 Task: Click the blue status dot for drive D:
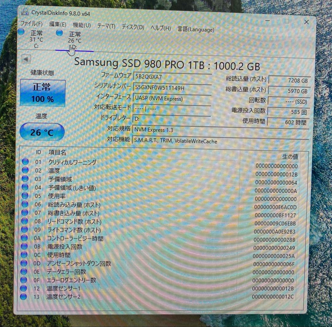(x=60, y=33)
